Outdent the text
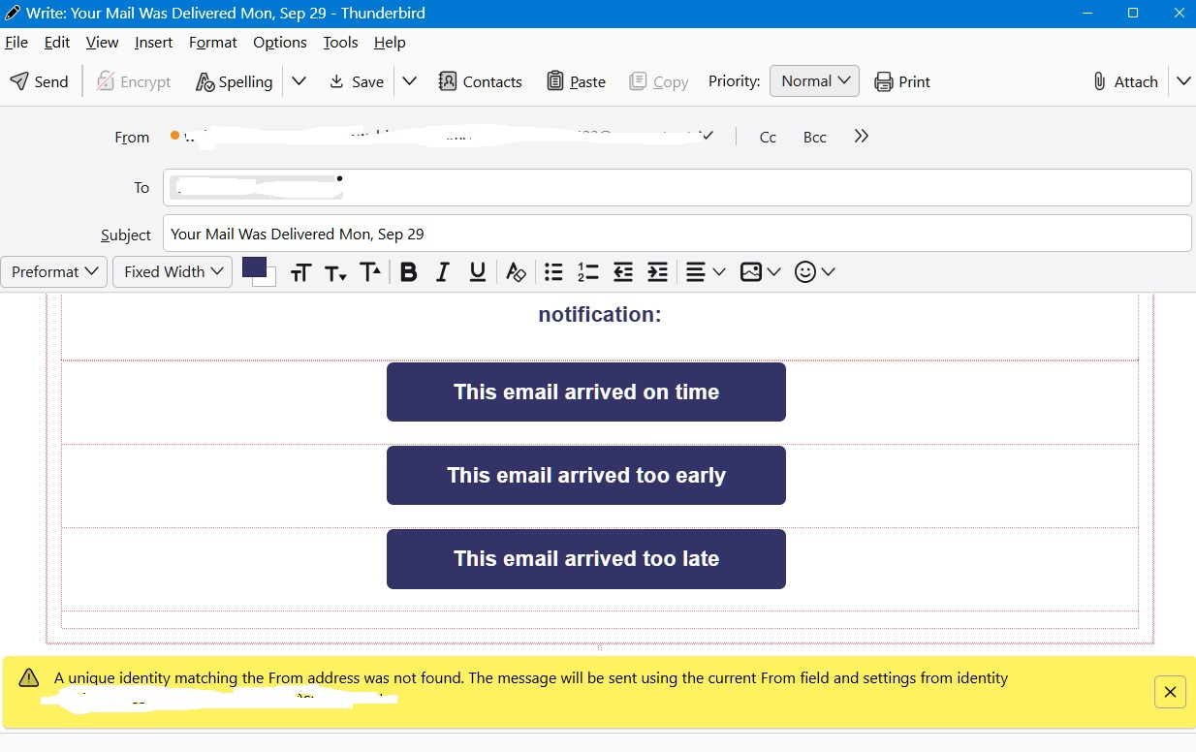Screen dimensions: 1196x752 pyautogui.click(x=623, y=272)
